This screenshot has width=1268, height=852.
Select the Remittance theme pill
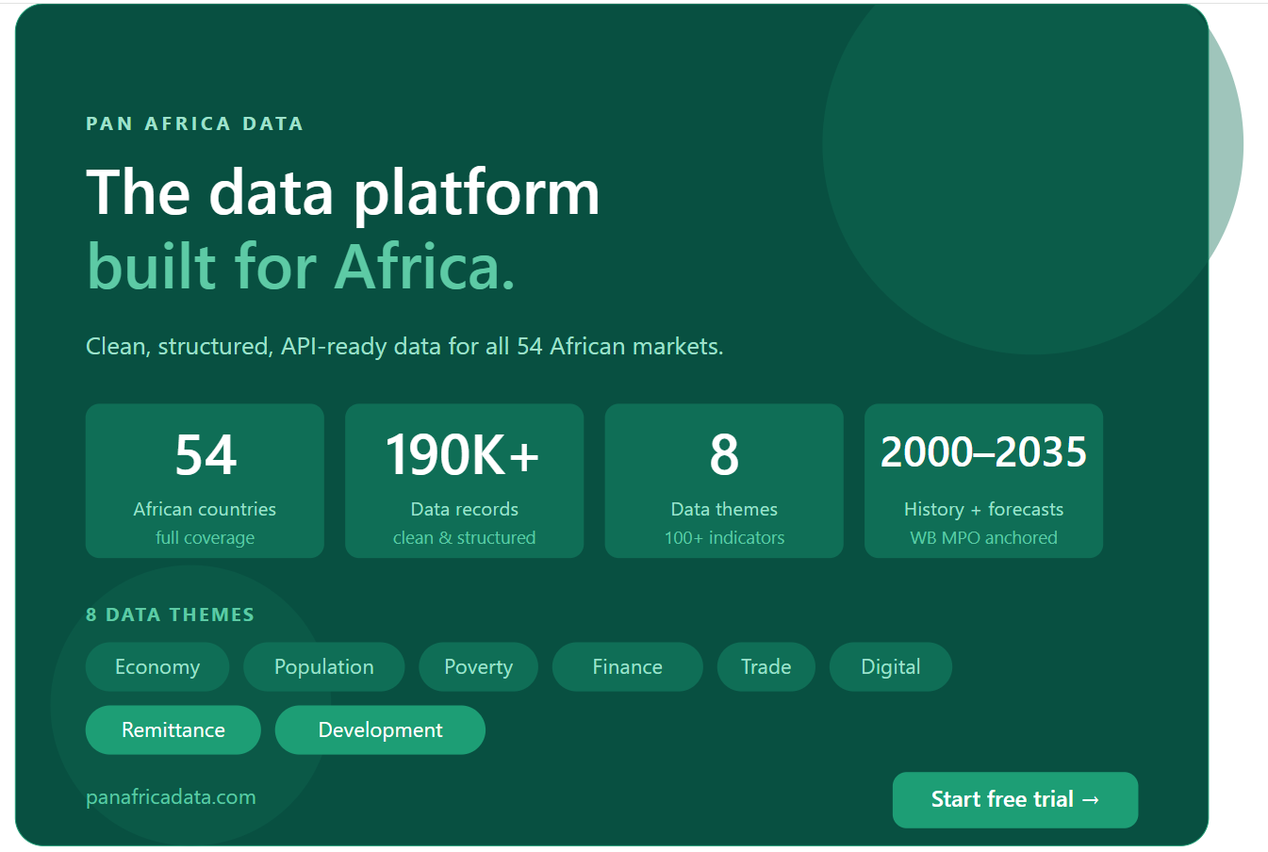point(173,730)
